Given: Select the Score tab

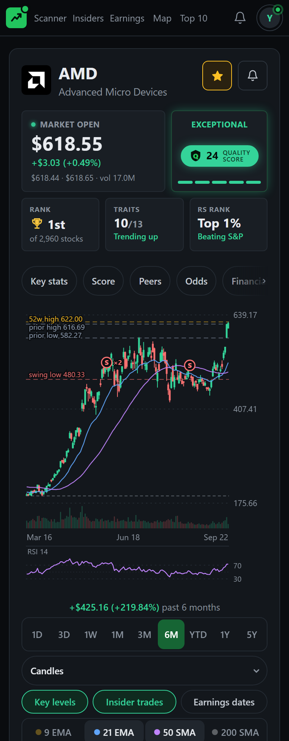Looking at the screenshot, I should pyautogui.click(x=103, y=281).
